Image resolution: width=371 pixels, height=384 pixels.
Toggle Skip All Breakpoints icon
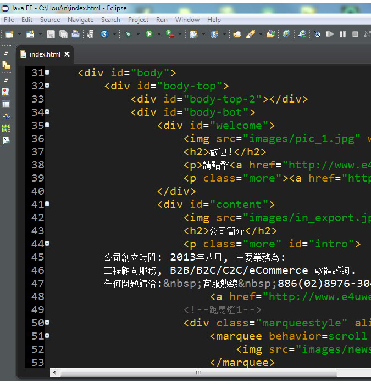317,34
